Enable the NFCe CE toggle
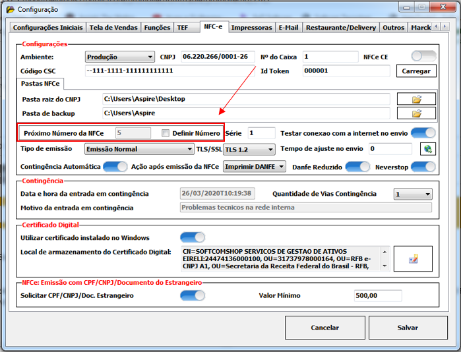Screen dimensions: 461x352 [x=423, y=57]
